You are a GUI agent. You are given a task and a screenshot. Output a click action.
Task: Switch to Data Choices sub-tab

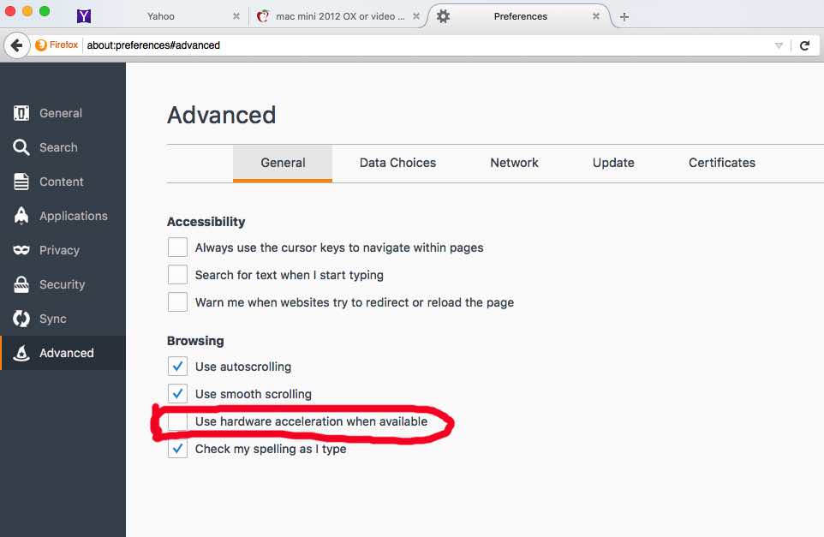397,163
